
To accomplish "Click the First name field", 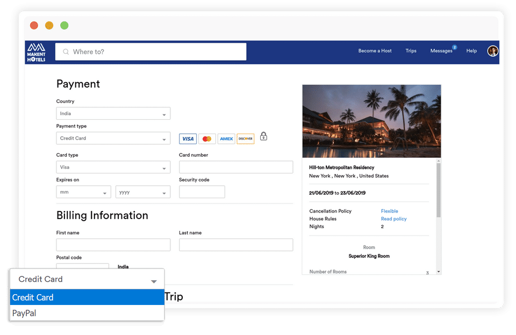I will point(113,245).
